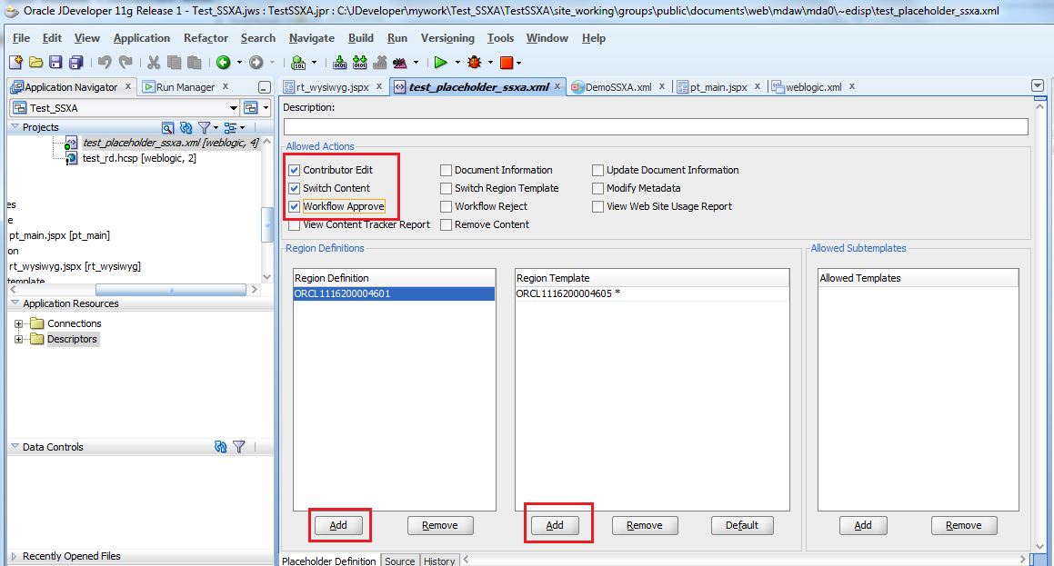Click Add under Region Definition list
This screenshot has height=566, width=1054.
pos(339,525)
